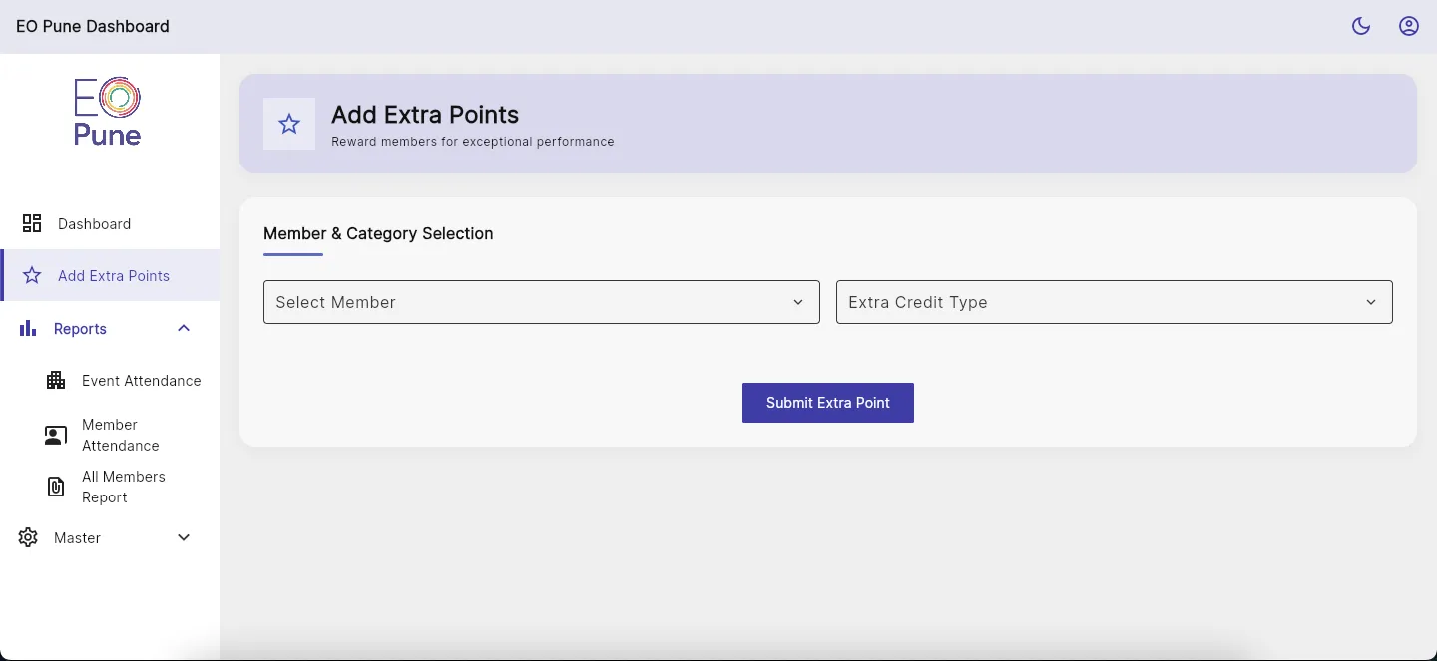1437x661 pixels.
Task: Click the EO Pune logo
Action: coord(108,112)
